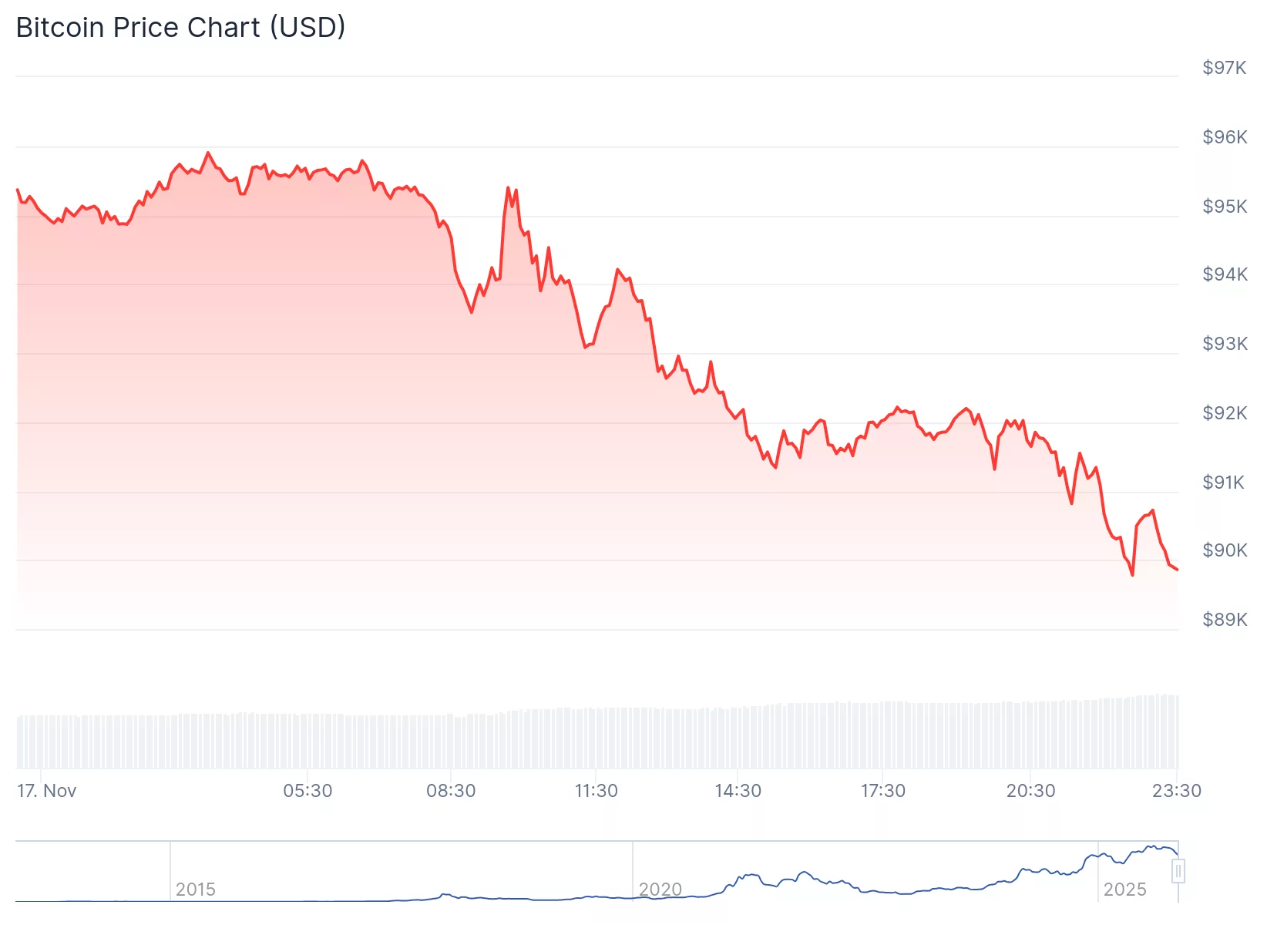Select the $93K price axis label
Screen dimensions: 1267x925
click(1224, 344)
